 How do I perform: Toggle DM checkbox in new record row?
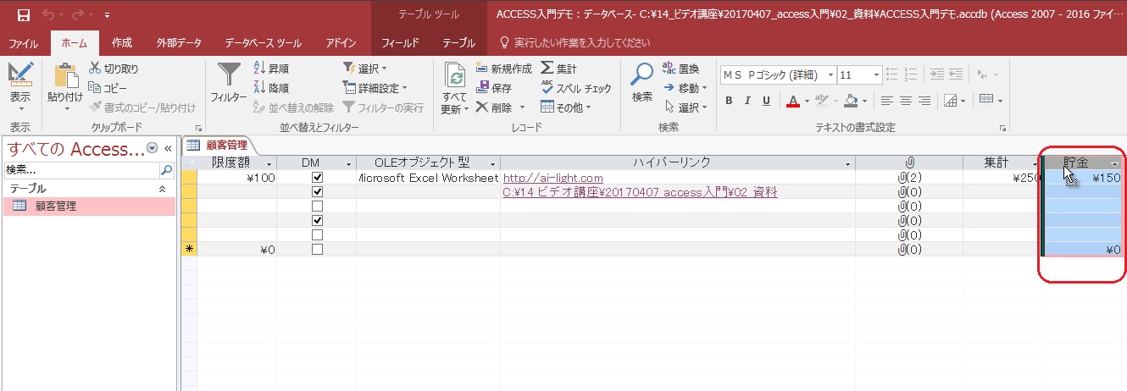[317, 250]
